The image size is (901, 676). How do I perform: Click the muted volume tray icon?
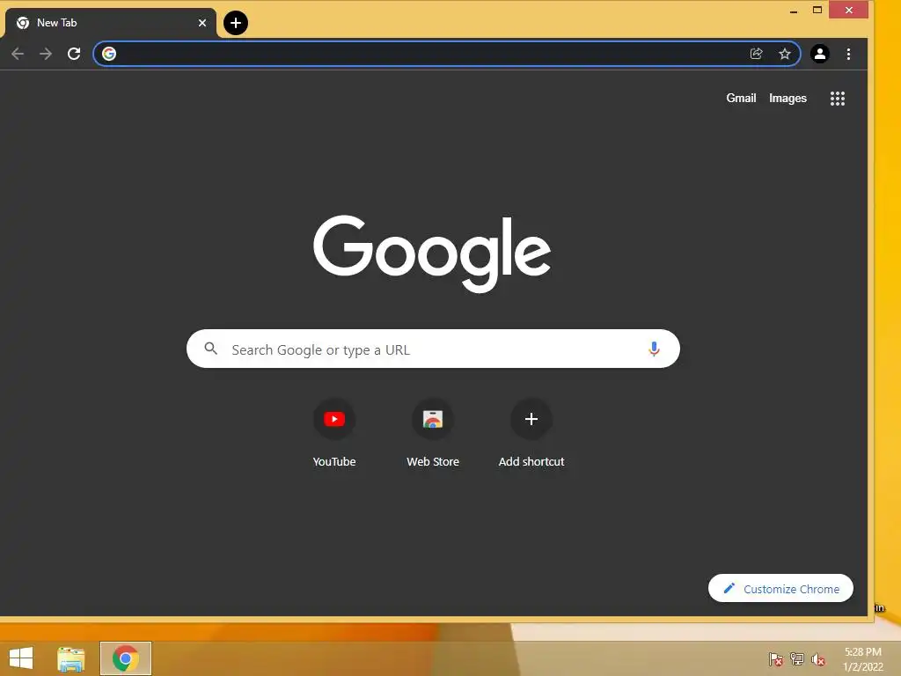[x=818, y=659]
